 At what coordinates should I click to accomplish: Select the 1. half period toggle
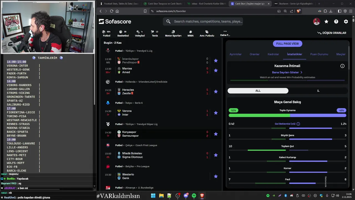click(318, 91)
